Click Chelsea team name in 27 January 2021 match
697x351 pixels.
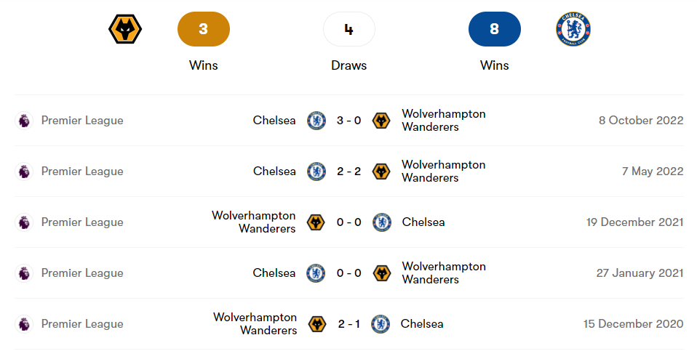[x=274, y=273]
